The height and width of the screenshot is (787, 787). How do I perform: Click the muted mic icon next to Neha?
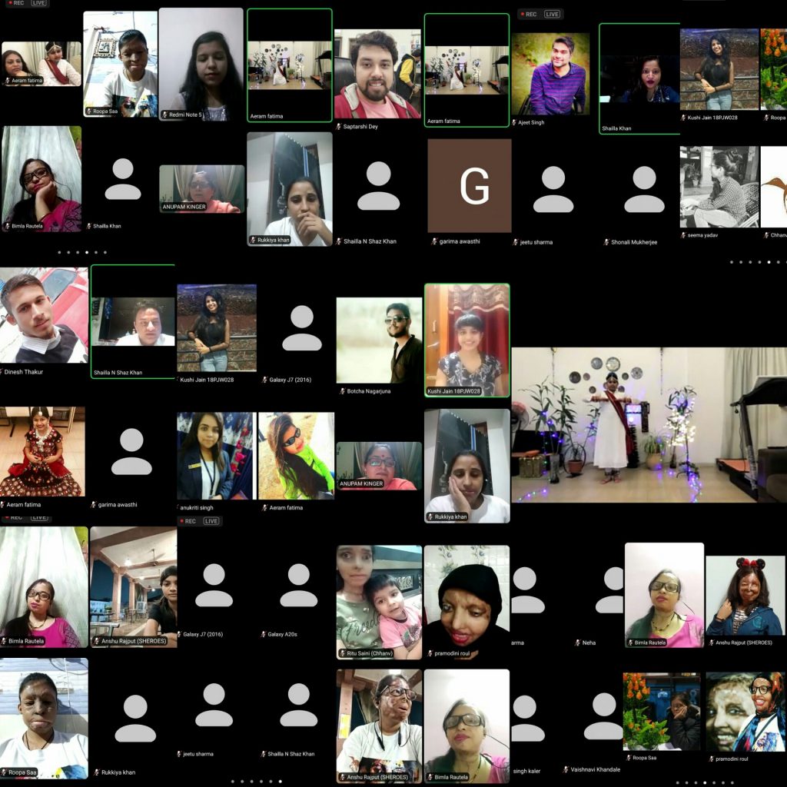tap(577, 643)
